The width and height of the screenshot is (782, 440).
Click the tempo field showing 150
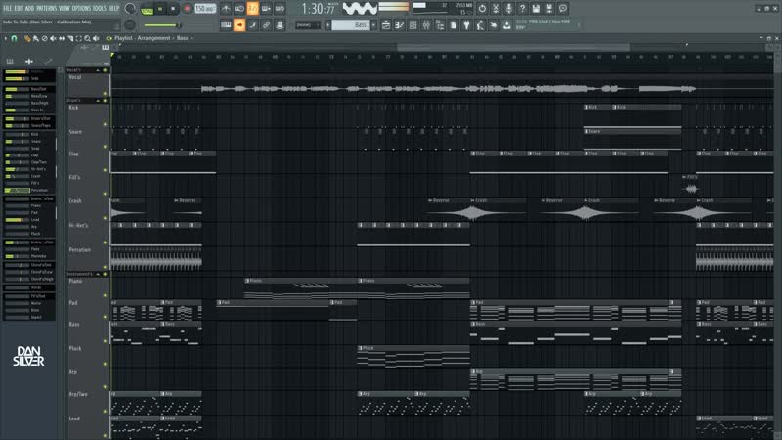[x=204, y=9]
